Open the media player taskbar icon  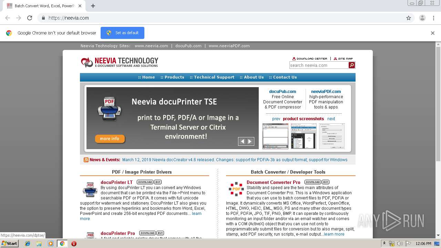click(51, 244)
